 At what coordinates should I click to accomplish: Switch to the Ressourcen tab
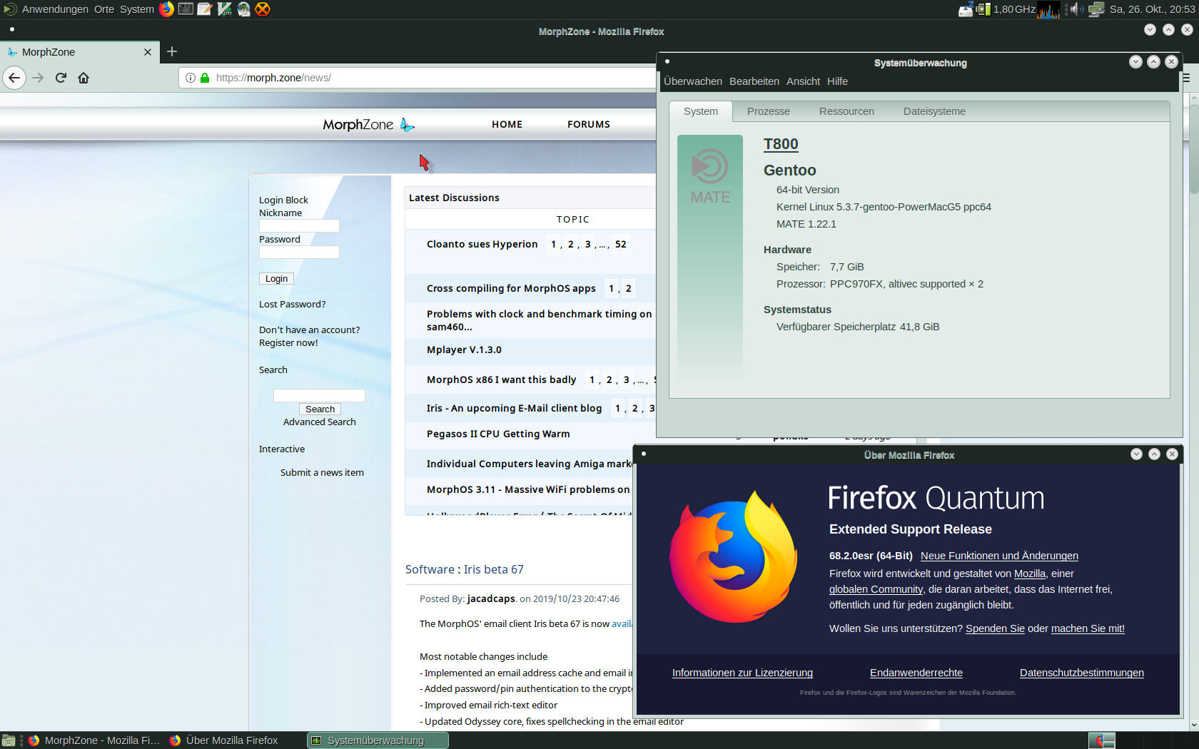846,111
